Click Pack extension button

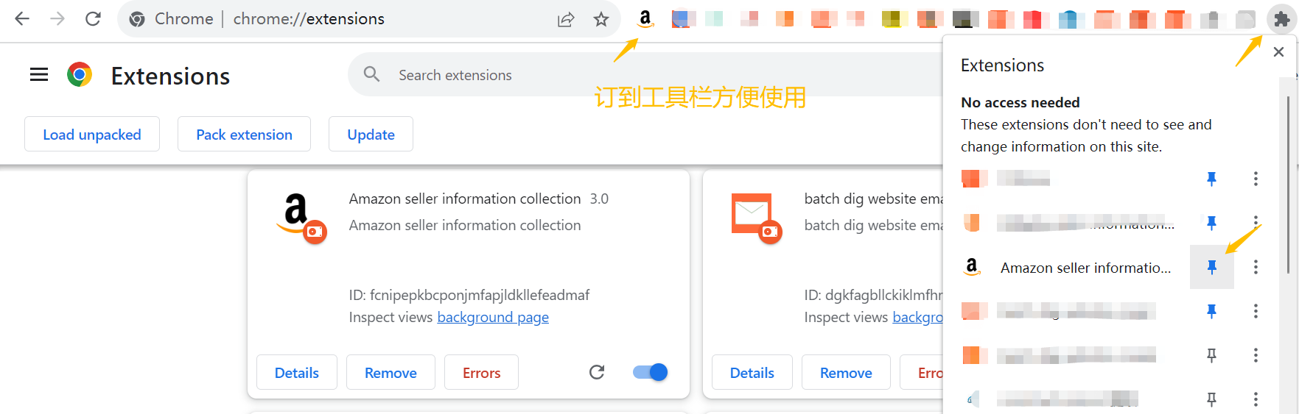point(244,134)
